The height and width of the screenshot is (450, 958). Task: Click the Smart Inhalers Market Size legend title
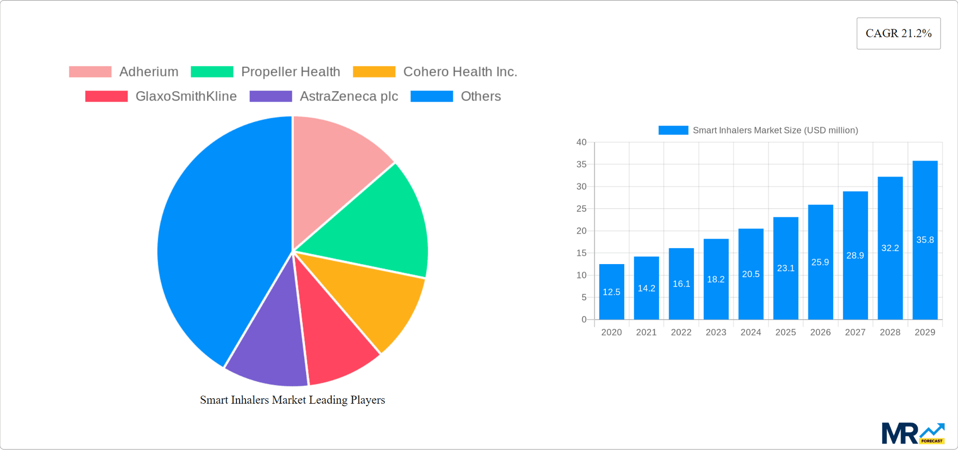(775, 130)
